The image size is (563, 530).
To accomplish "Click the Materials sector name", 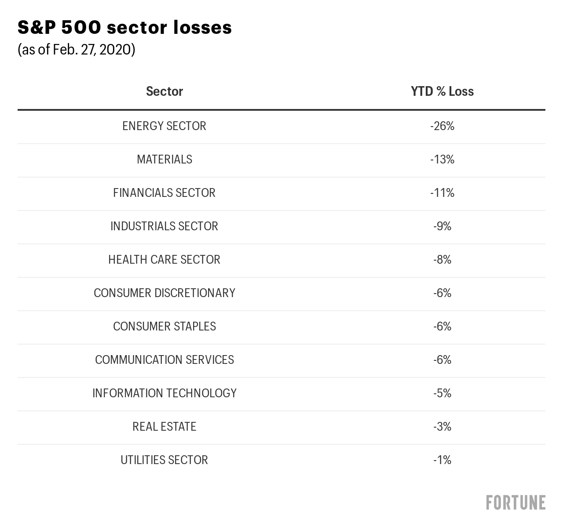I will (165, 160).
